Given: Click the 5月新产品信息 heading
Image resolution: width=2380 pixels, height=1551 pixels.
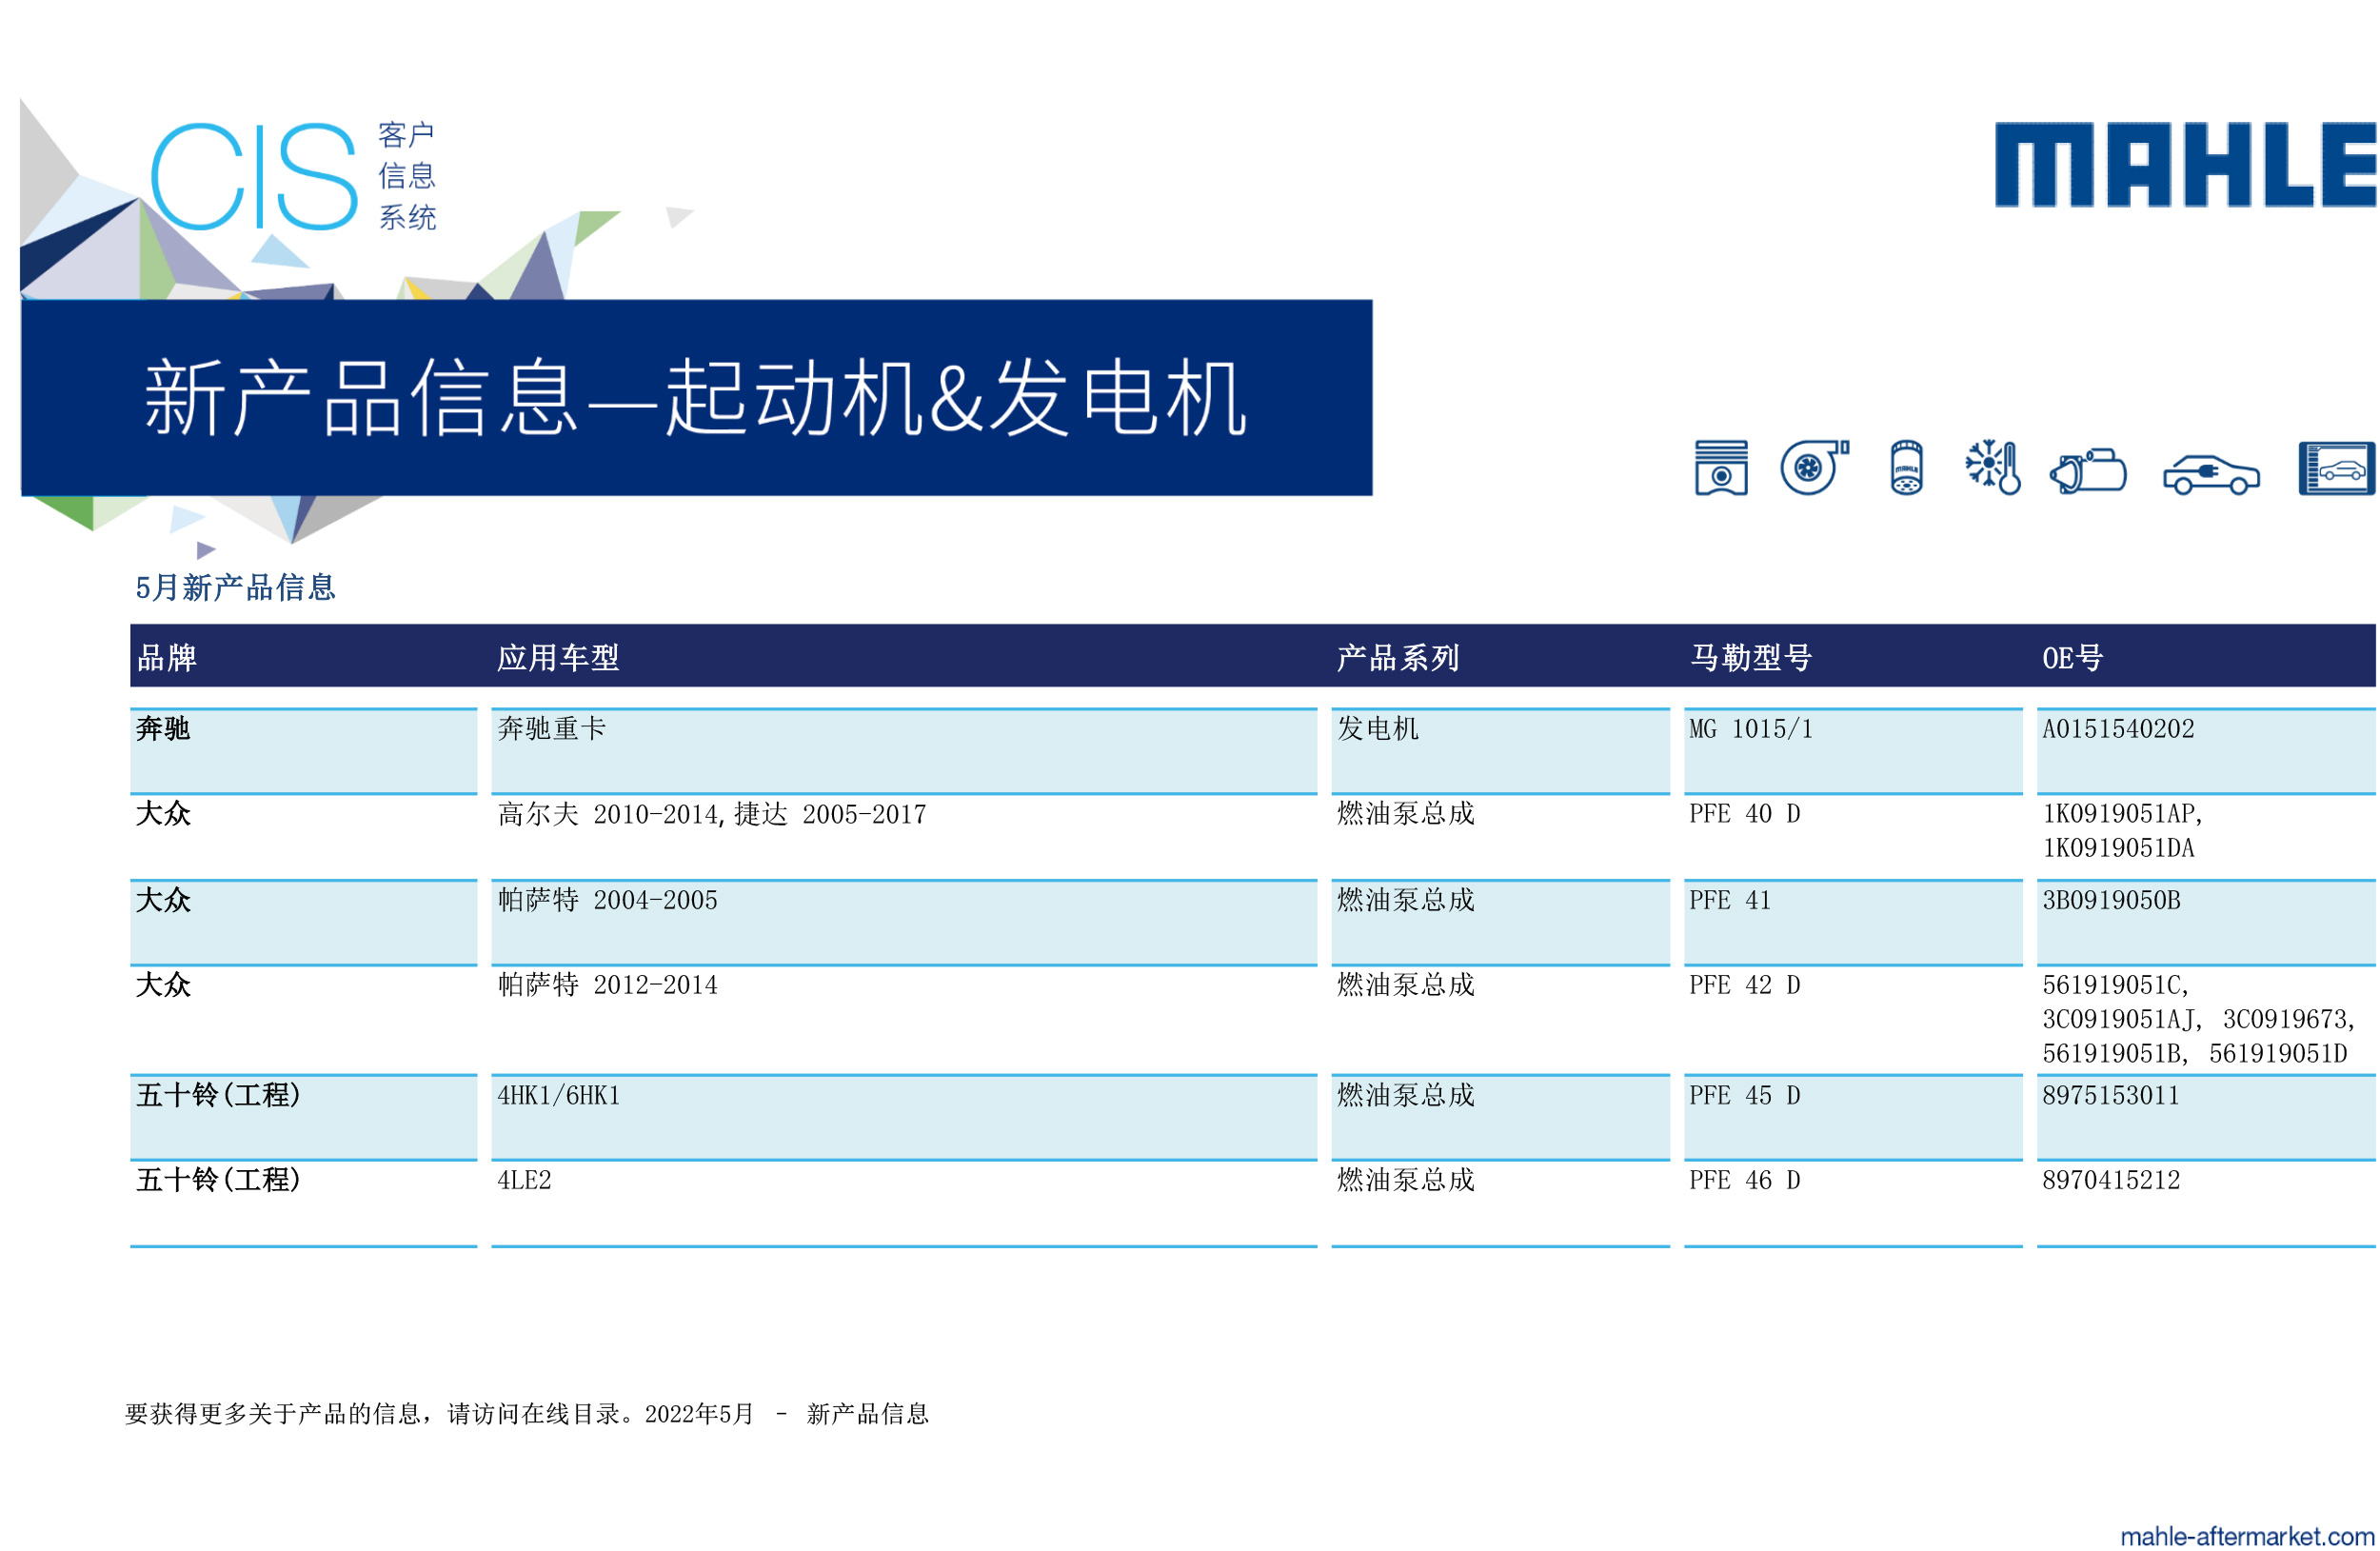Looking at the screenshot, I should (235, 587).
